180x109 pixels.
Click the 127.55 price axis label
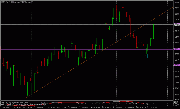pos(177,54)
